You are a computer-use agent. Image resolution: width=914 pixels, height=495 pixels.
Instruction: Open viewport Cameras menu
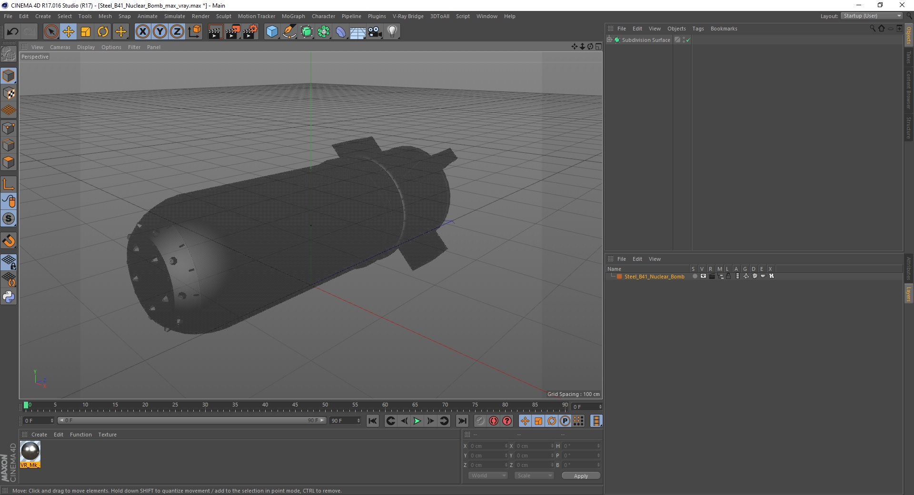pos(60,47)
